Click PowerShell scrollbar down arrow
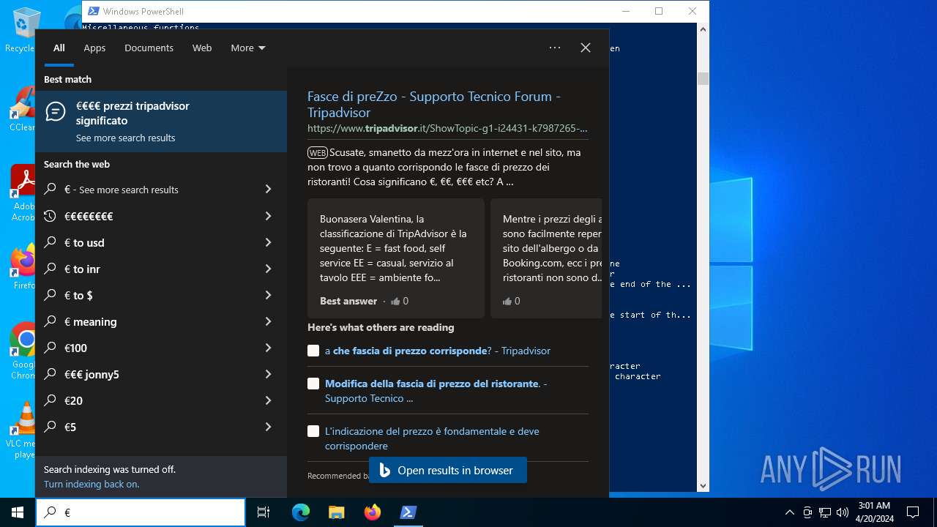 [703, 485]
